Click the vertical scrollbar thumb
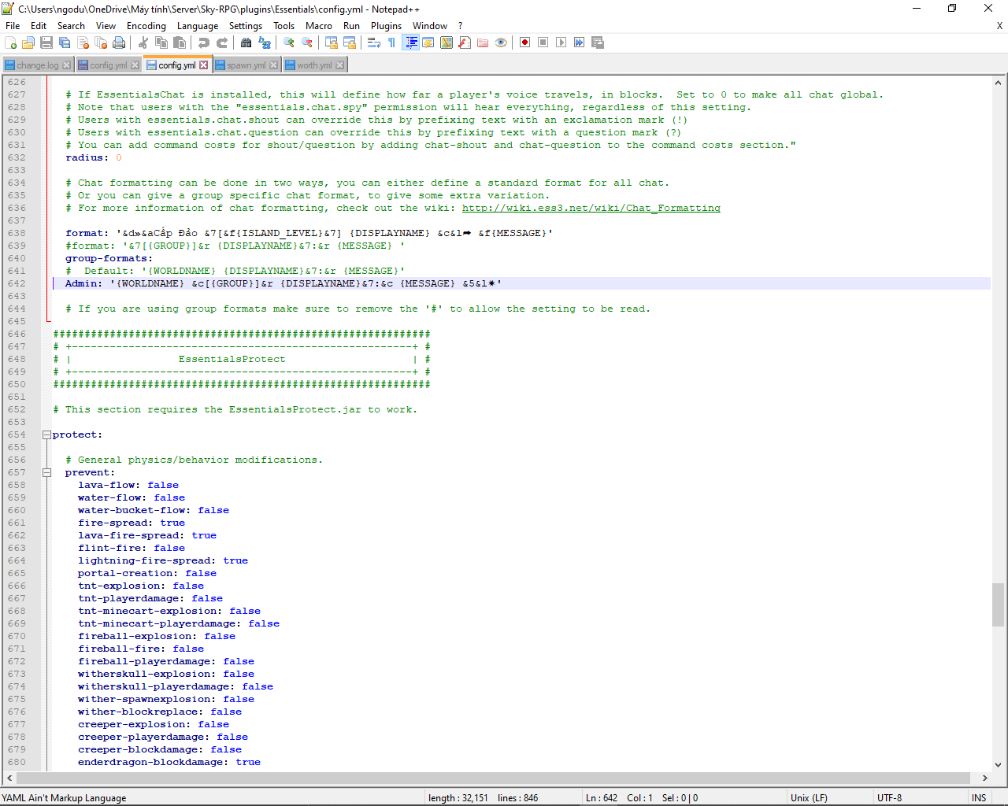 coord(998,604)
